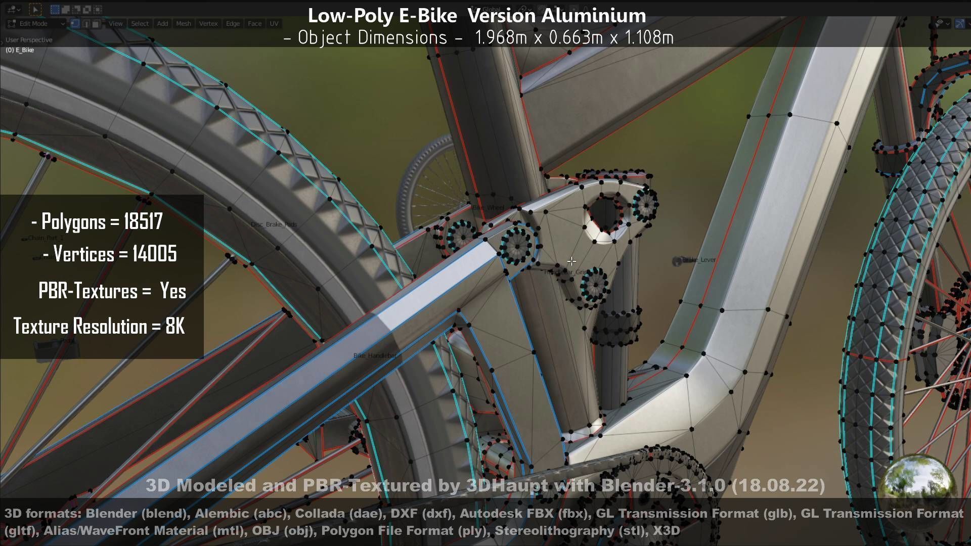Choose the 'Extend selection' mode icon
This screenshot has height=546, width=971.
point(66,9)
